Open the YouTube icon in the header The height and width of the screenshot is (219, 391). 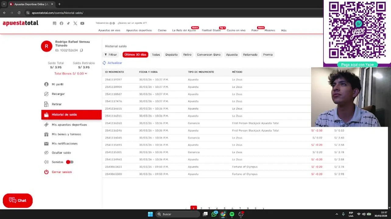point(82,23)
